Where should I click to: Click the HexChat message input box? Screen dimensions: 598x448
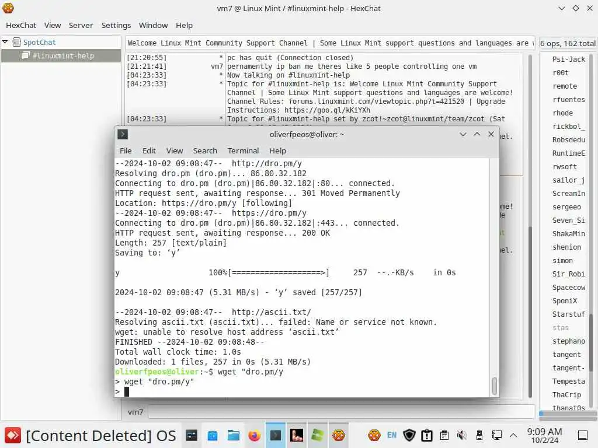[341, 412]
